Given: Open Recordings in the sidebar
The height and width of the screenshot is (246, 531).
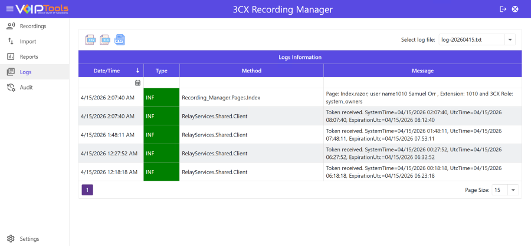Looking at the screenshot, I should click(32, 26).
